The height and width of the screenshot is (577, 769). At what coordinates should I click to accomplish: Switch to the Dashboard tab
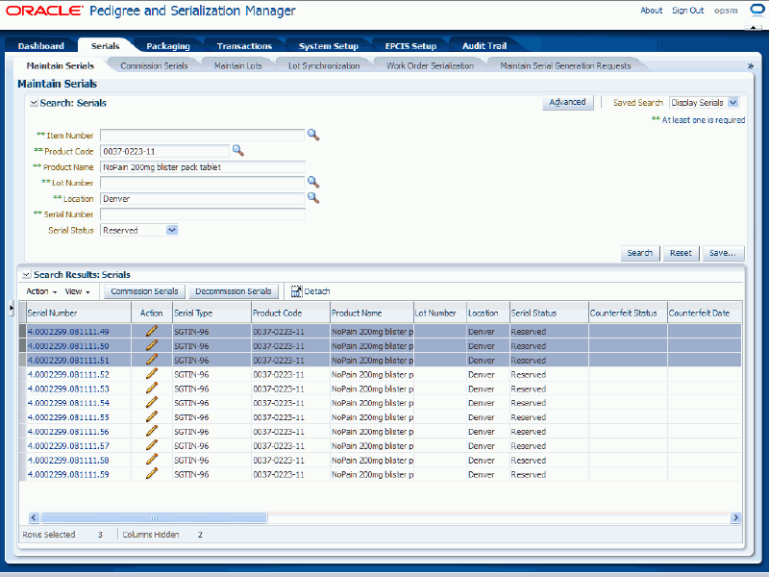pyautogui.click(x=40, y=46)
